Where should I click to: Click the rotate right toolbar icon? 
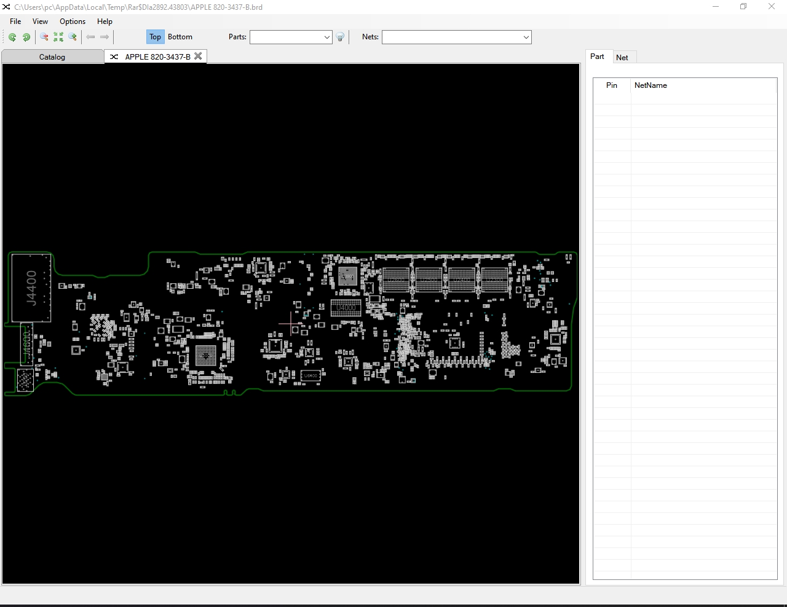(26, 37)
